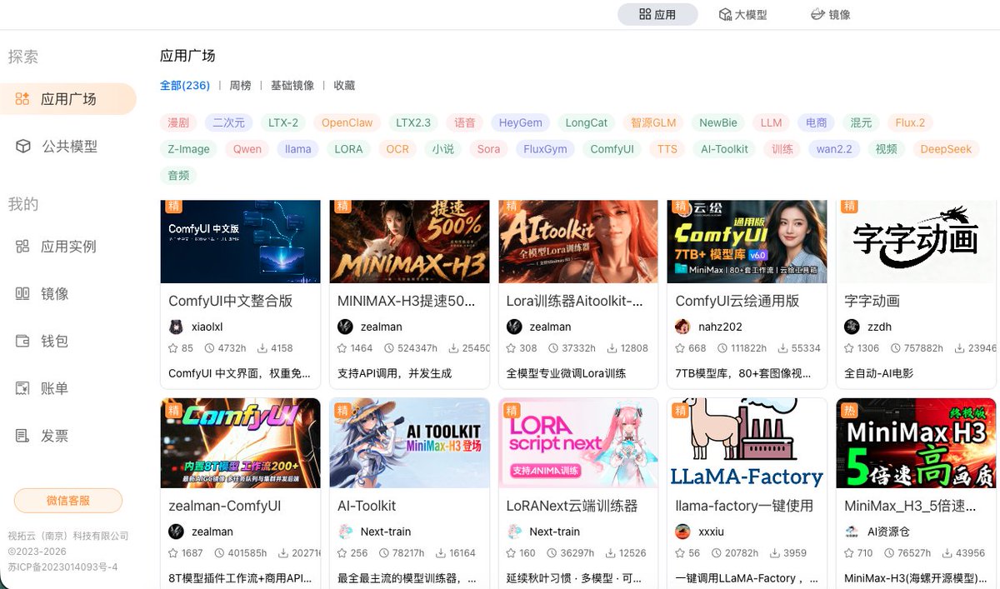Click the 账单 bill icon in sidebar
Screen dimensions: 1000x589
coord(23,388)
